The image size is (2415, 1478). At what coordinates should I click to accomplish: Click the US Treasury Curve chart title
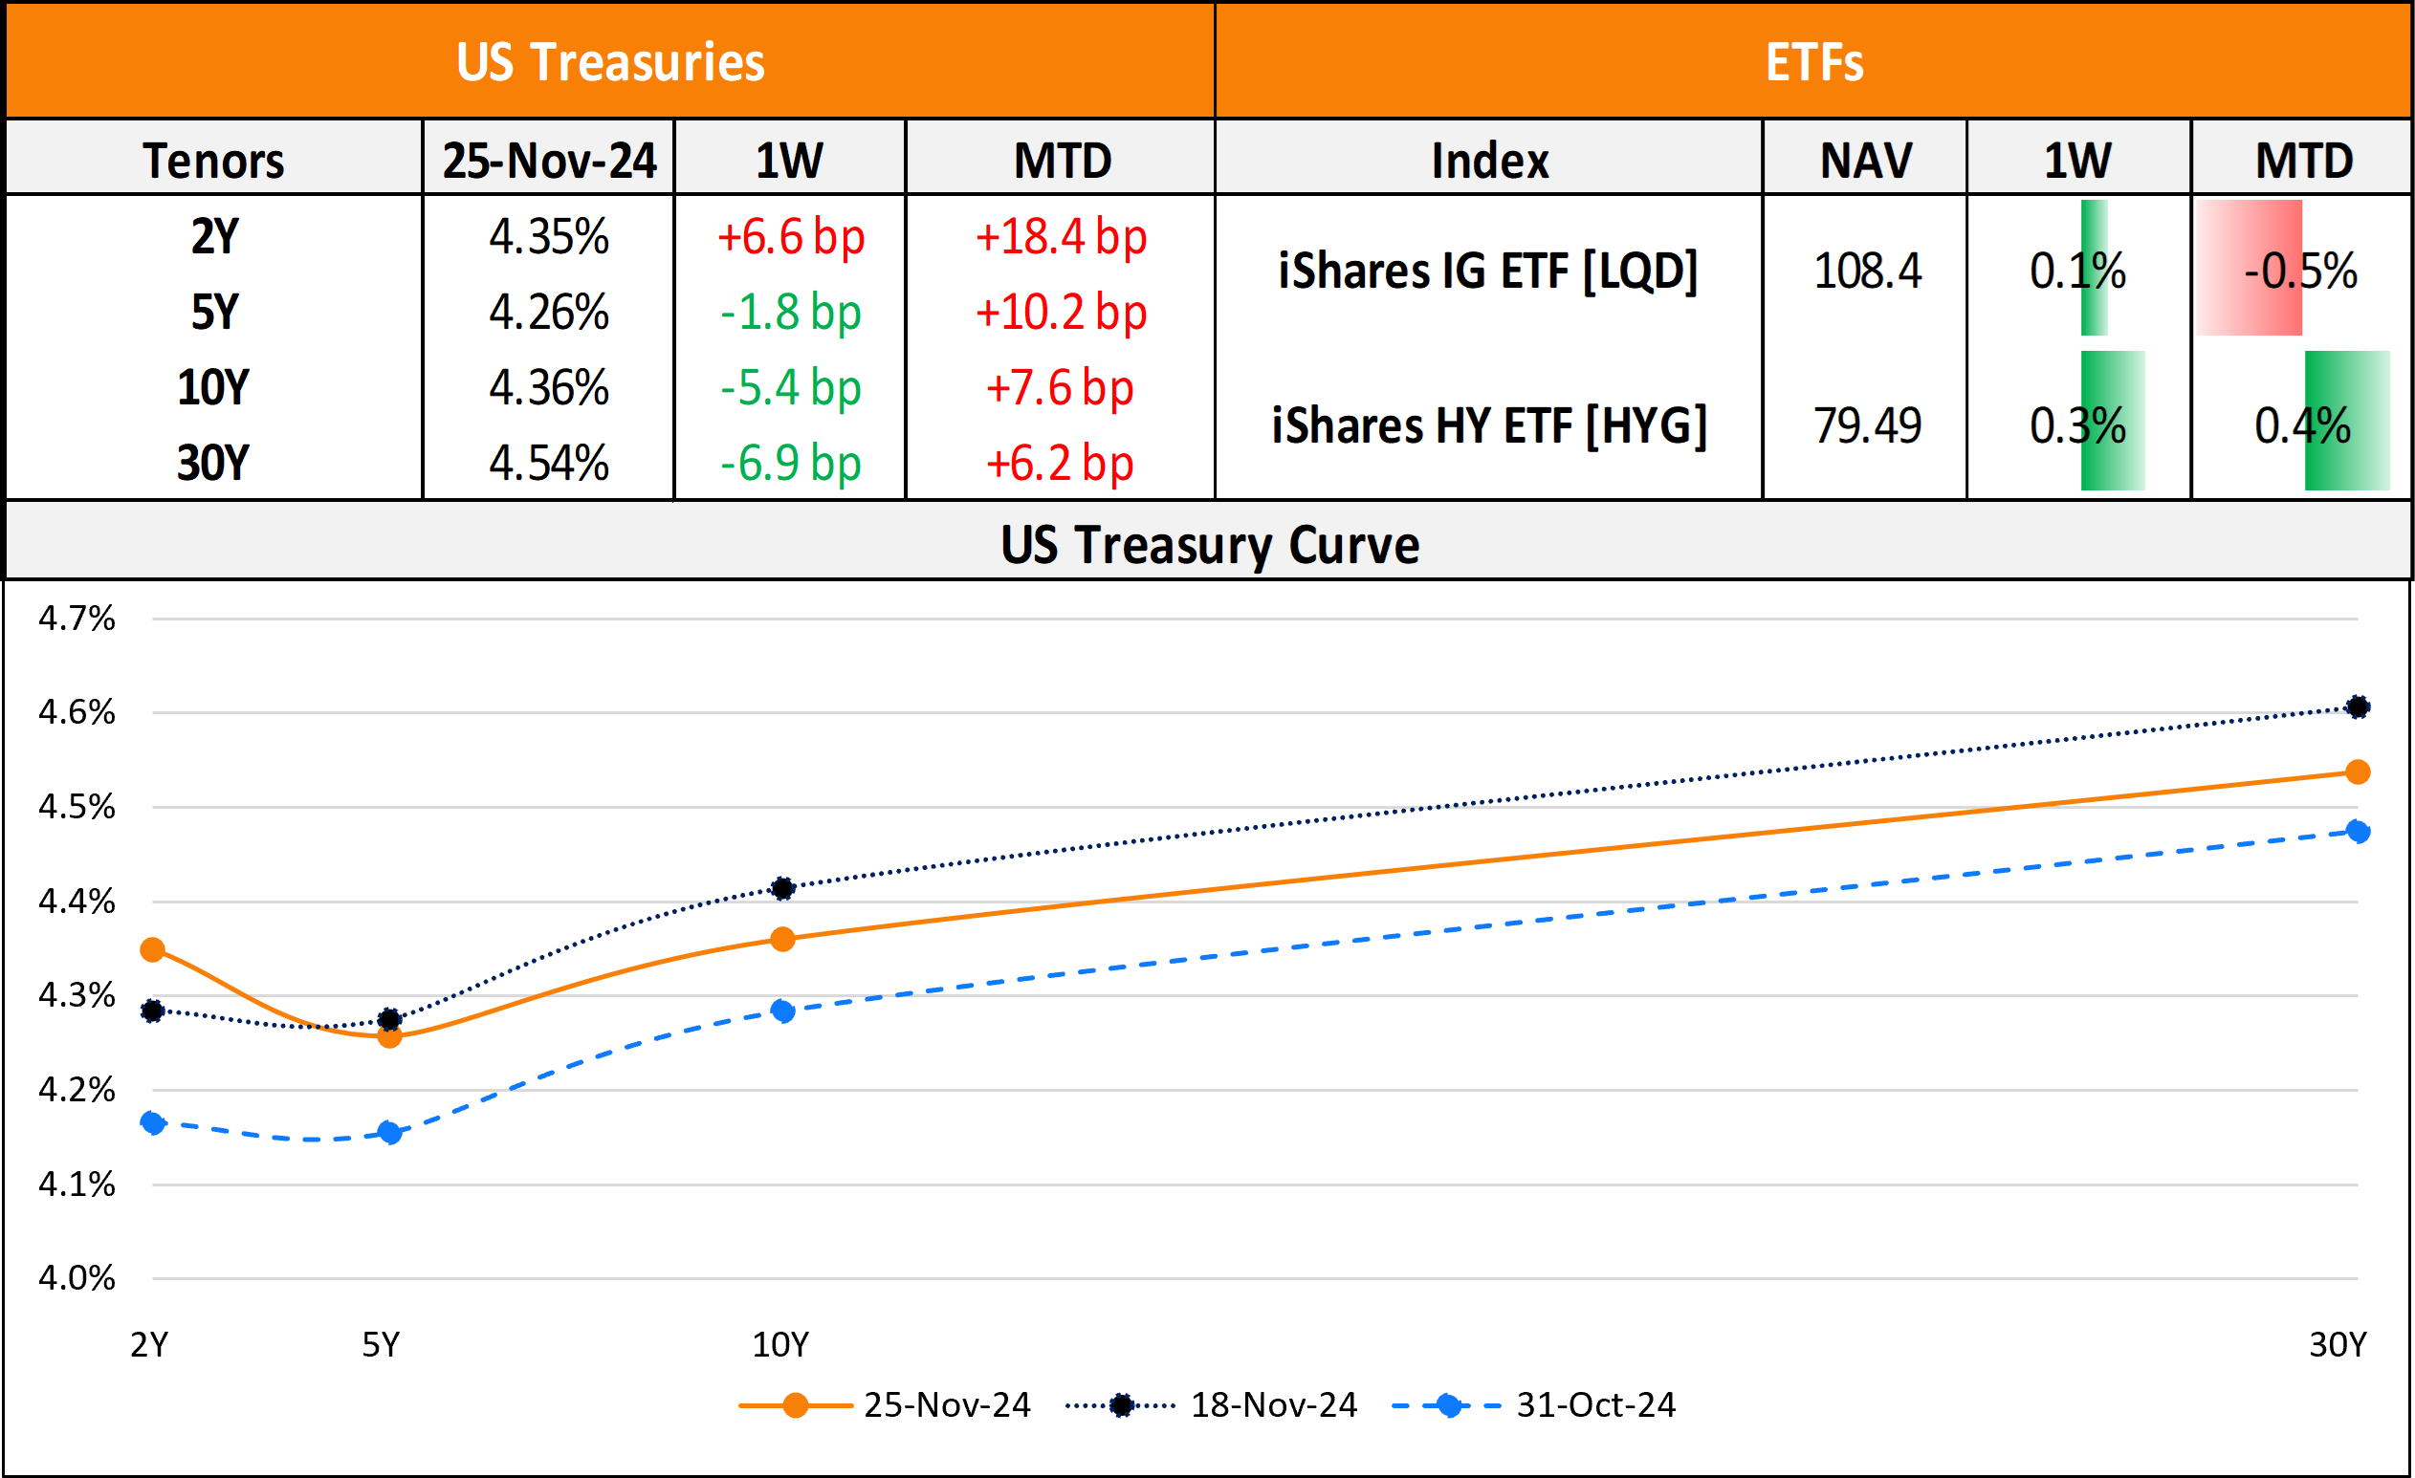[1210, 544]
